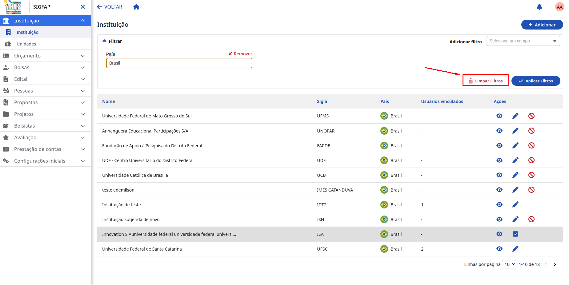Go to the home page icon
This screenshot has height=285, width=569.
click(x=136, y=7)
